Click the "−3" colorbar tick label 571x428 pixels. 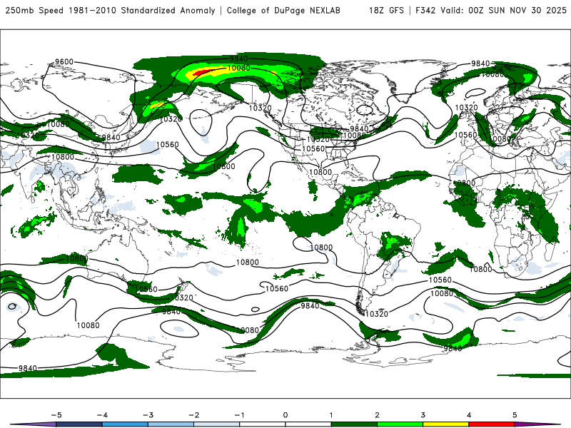pos(148,415)
